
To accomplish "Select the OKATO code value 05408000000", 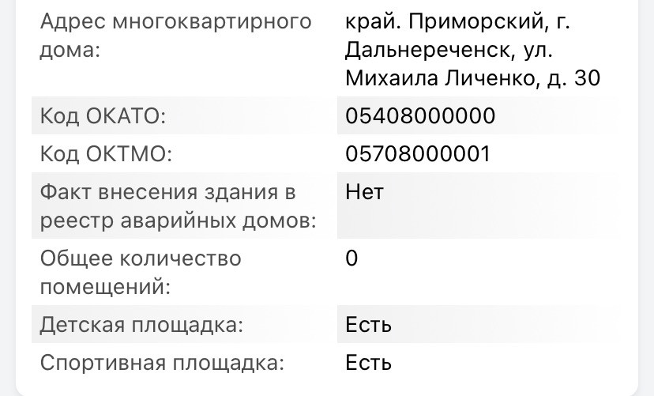I will (420, 116).
